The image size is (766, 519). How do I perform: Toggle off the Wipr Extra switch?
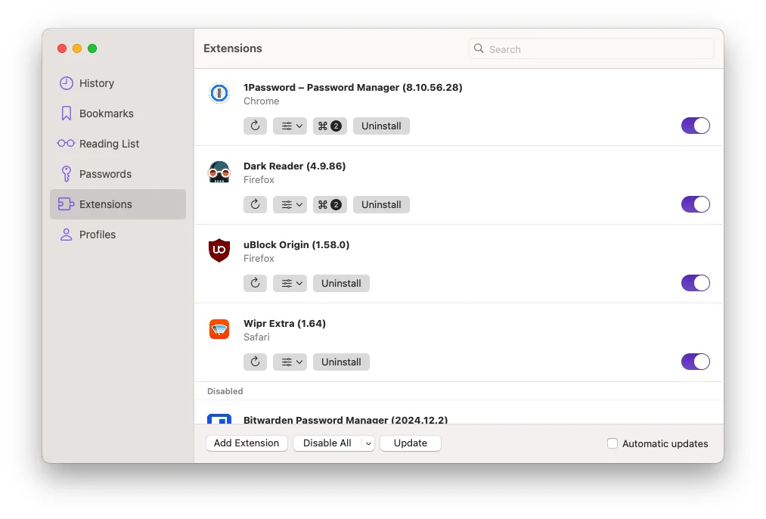click(695, 362)
